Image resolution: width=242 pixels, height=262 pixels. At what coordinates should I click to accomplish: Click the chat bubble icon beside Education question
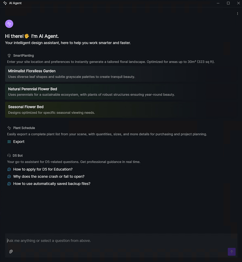pos(9,170)
